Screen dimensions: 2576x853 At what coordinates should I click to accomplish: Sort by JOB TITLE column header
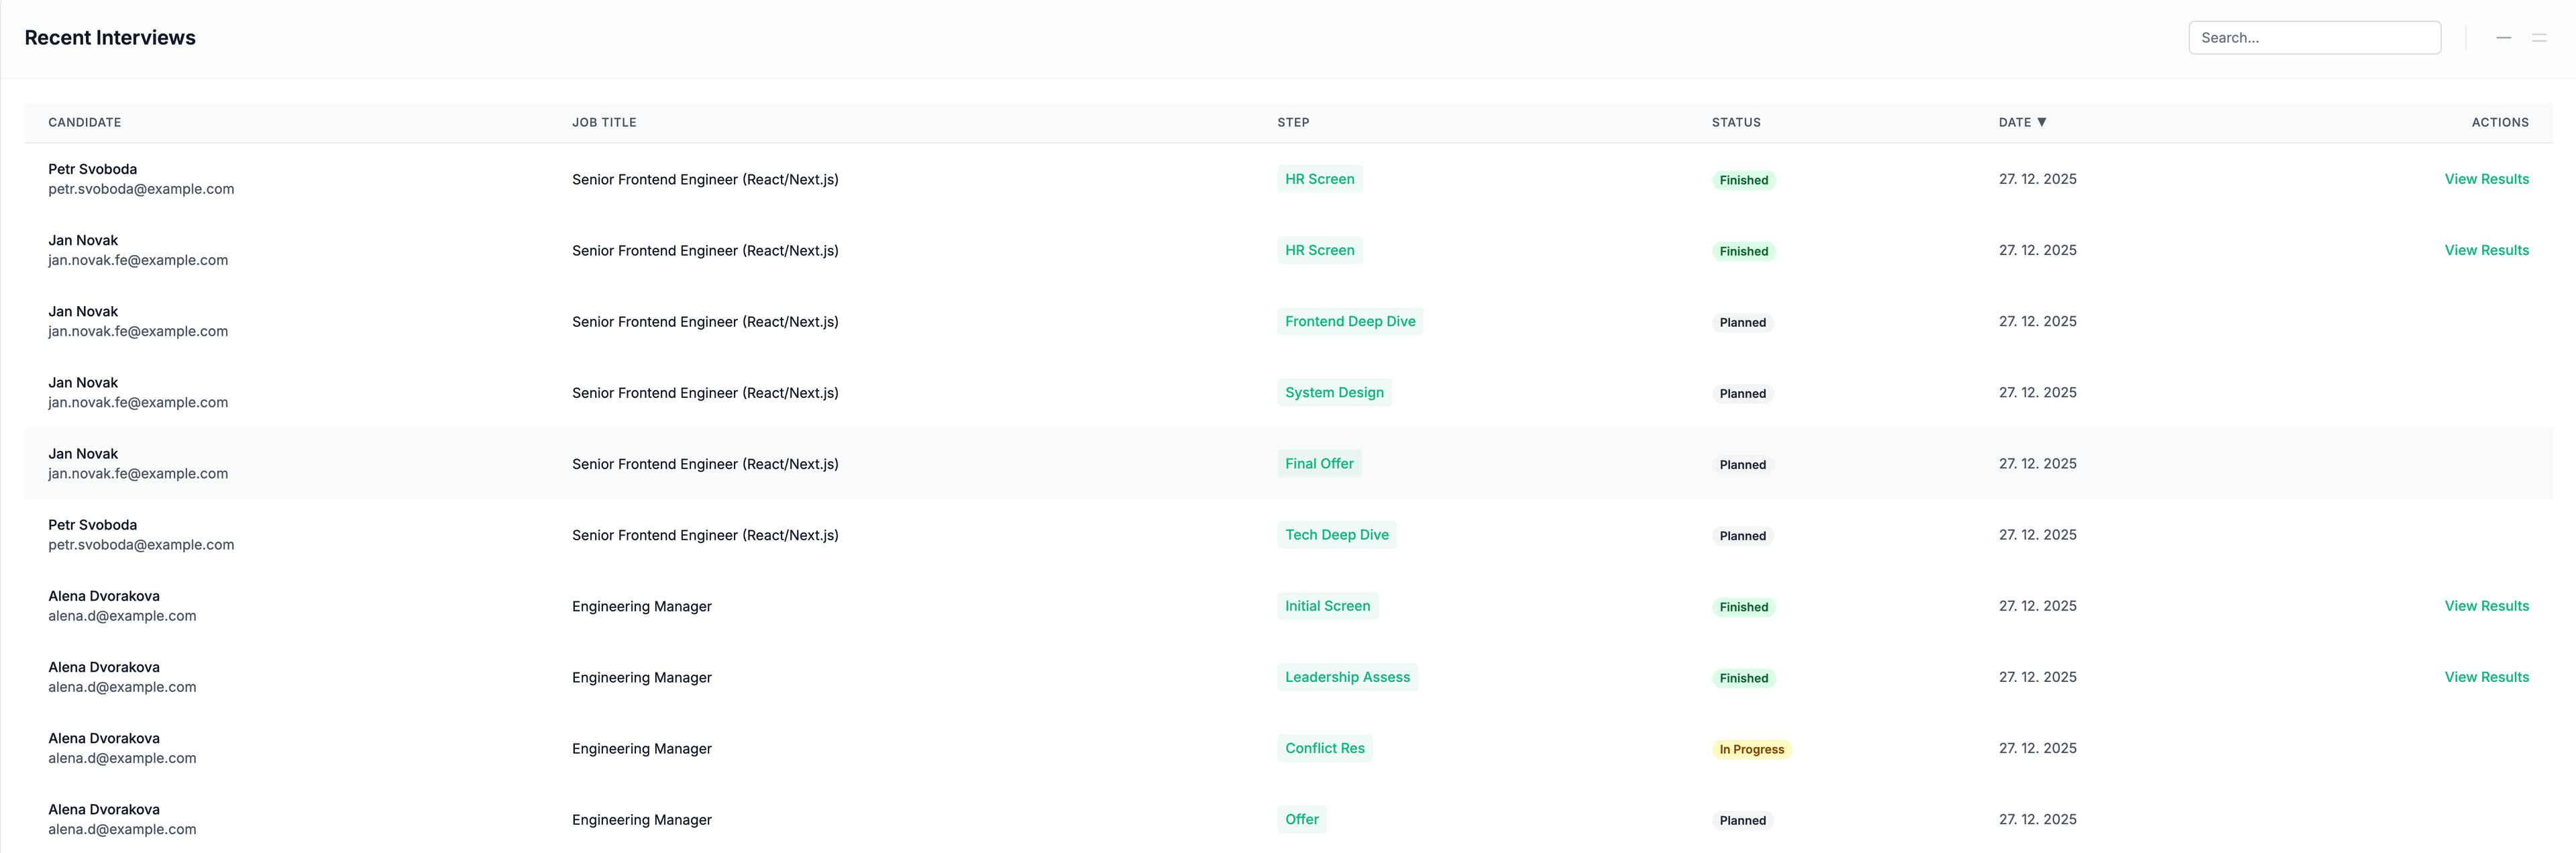tap(604, 122)
